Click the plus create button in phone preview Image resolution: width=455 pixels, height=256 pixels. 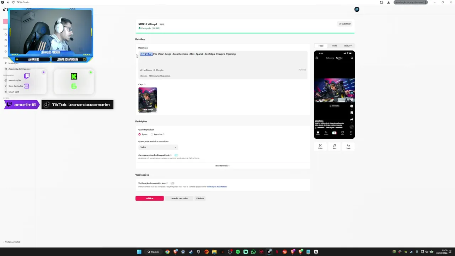coord(334,133)
